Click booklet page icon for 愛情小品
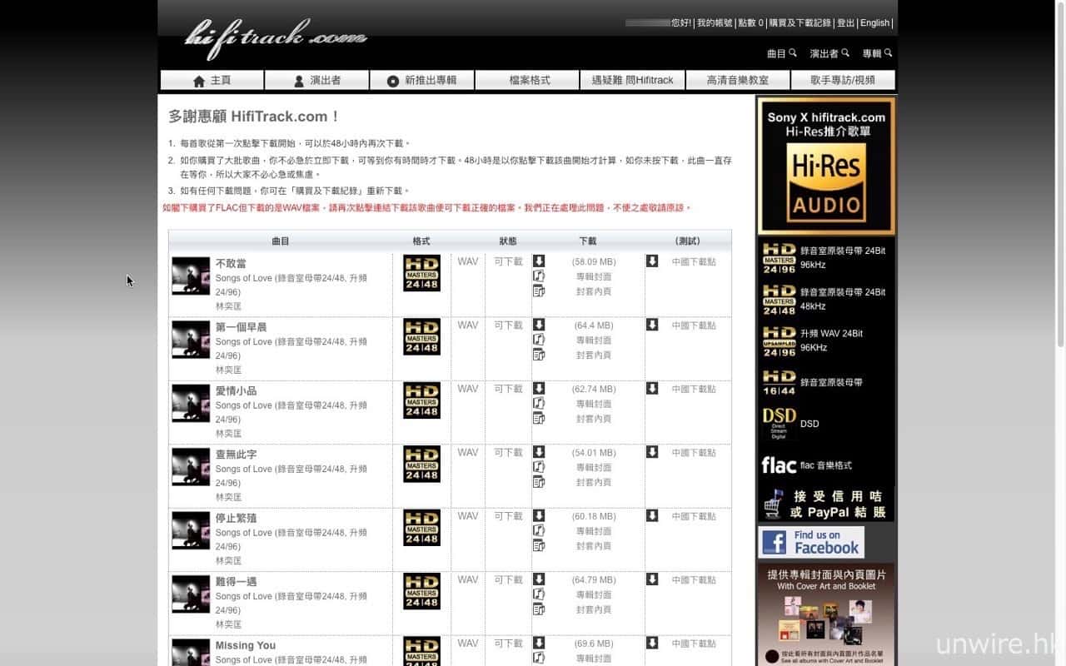The image size is (1066, 666). point(539,418)
